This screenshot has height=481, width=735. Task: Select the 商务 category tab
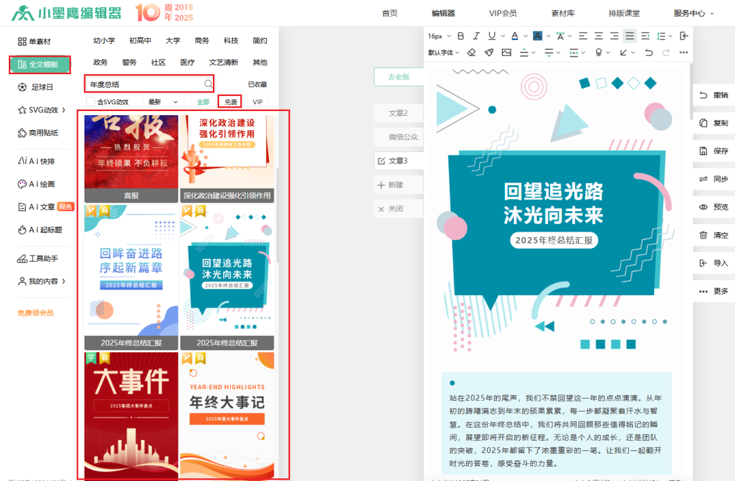pos(201,40)
